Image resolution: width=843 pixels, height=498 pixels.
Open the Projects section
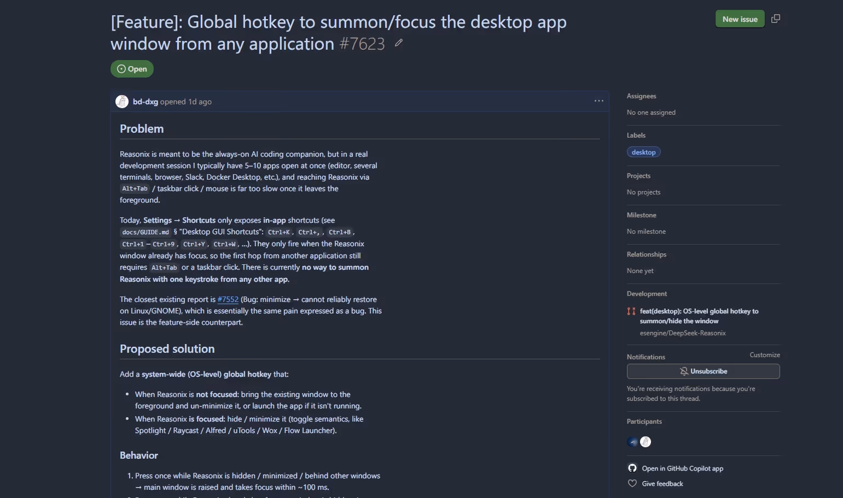coord(638,176)
